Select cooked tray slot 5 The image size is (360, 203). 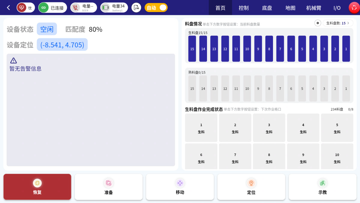302,88
